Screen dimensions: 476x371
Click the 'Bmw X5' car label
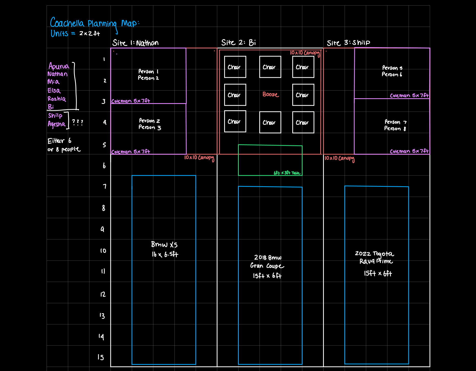[164, 245]
